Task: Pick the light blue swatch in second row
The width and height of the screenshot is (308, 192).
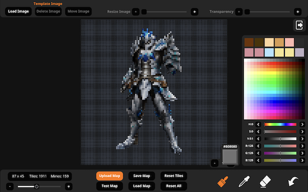Action: pyautogui.click(x=269, y=53)
